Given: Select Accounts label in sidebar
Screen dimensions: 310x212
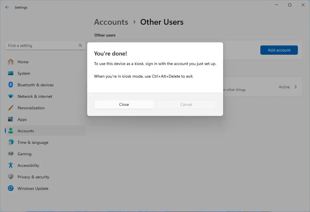Looking at the screenshot, I should (x=26, y=131).
